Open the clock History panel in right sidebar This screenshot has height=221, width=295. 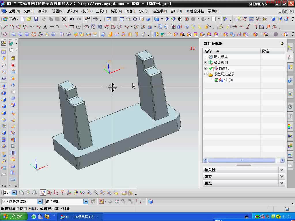[290, 106]
